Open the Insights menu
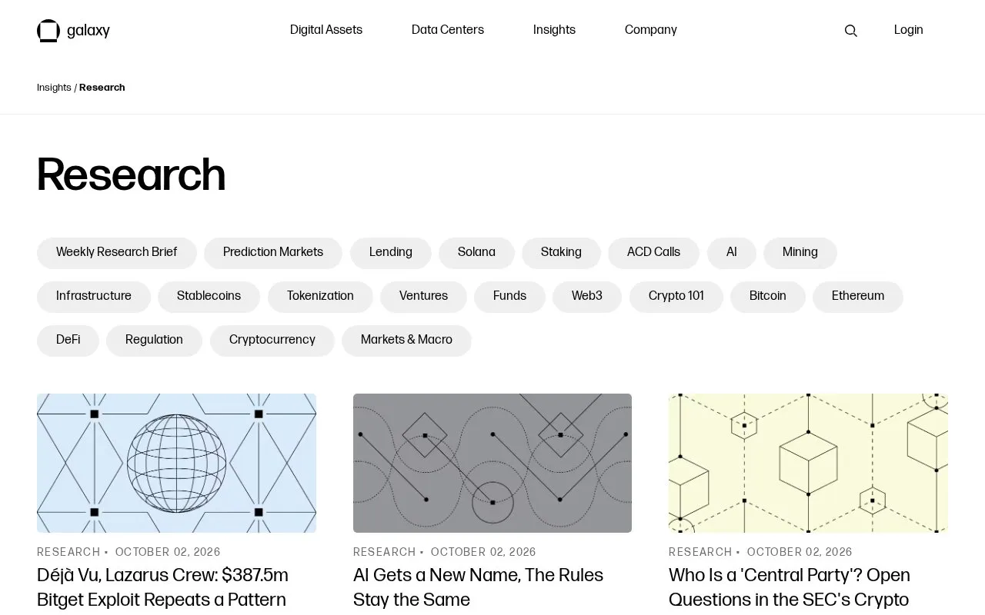 554,30
